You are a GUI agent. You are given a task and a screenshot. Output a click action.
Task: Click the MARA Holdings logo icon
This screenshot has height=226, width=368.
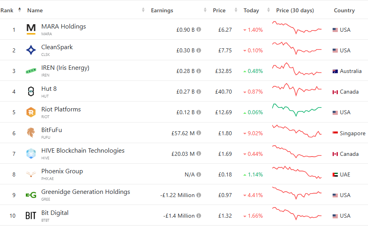coord(31,29)
